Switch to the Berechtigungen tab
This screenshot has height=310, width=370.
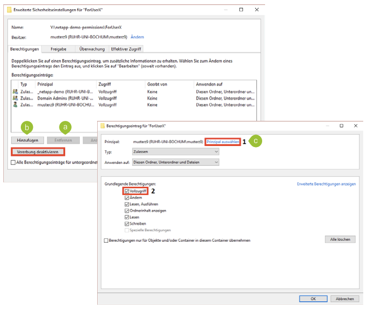[x=25, y=49]
